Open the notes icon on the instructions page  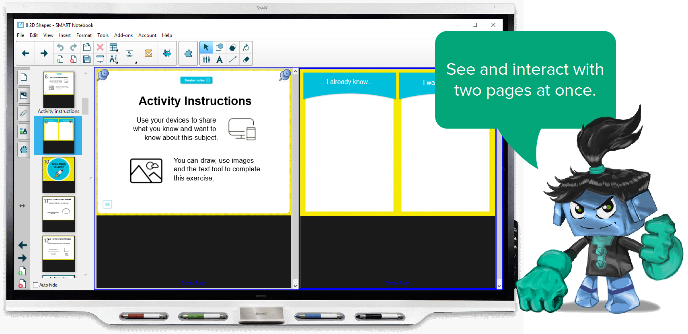[x=107, y=204]
